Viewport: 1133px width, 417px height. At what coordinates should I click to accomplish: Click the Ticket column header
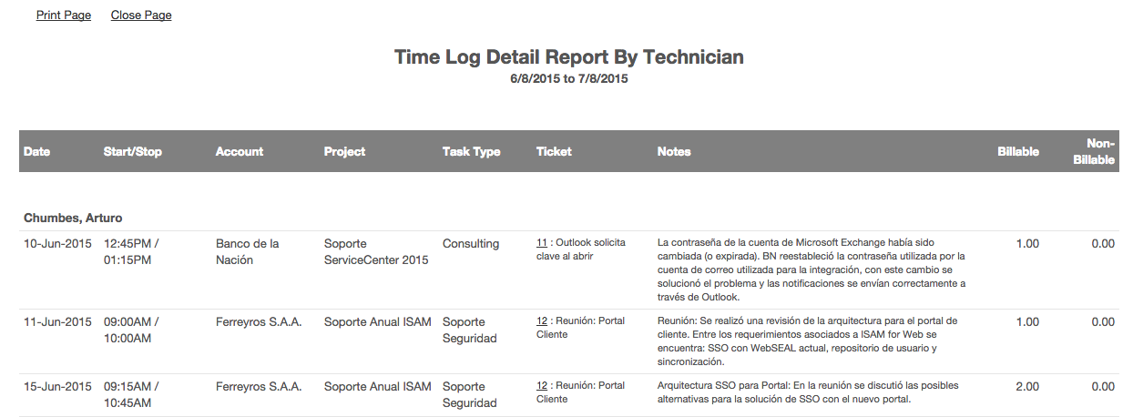coord(554,152)
